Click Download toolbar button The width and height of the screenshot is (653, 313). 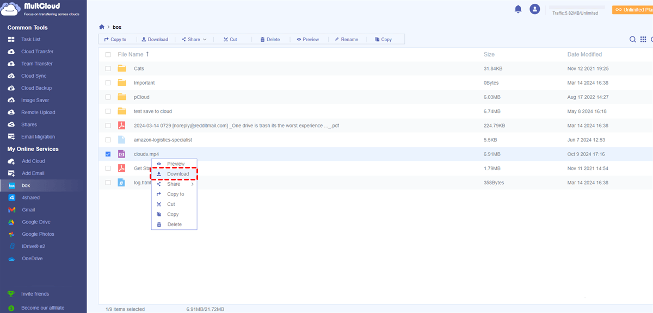click(155, 39)
